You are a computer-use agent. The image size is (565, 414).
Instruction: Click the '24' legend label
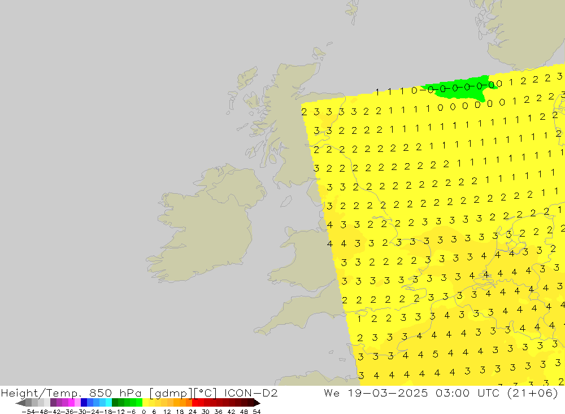pos(193,412)
